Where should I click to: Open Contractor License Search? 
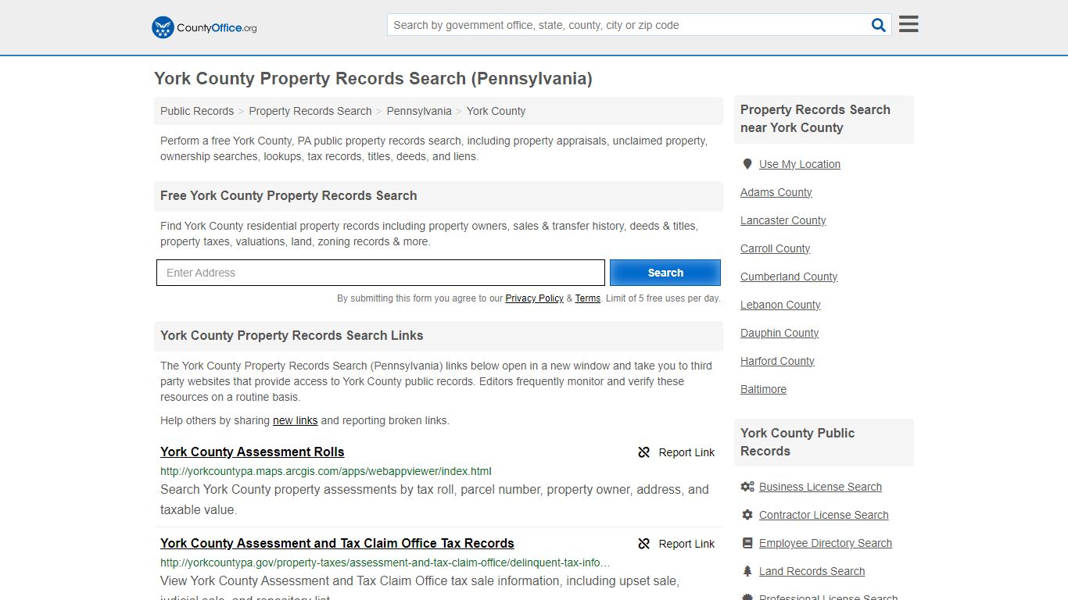pyautogui.click(x=823, y=515)
